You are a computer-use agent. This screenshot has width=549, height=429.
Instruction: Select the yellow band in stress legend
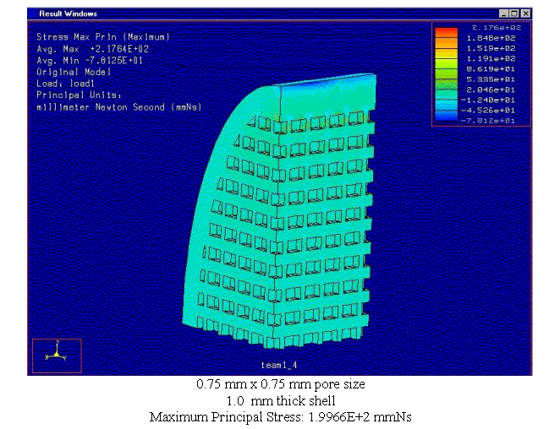(x=447, y=55)
